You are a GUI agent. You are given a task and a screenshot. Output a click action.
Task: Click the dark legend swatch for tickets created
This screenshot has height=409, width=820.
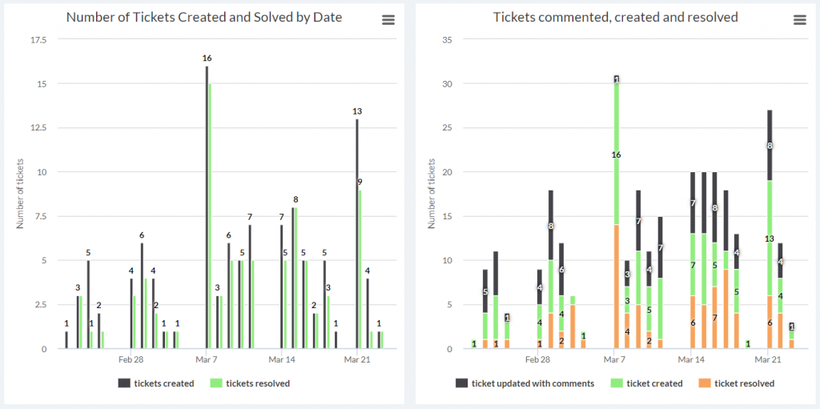click(x=124, y=383)
